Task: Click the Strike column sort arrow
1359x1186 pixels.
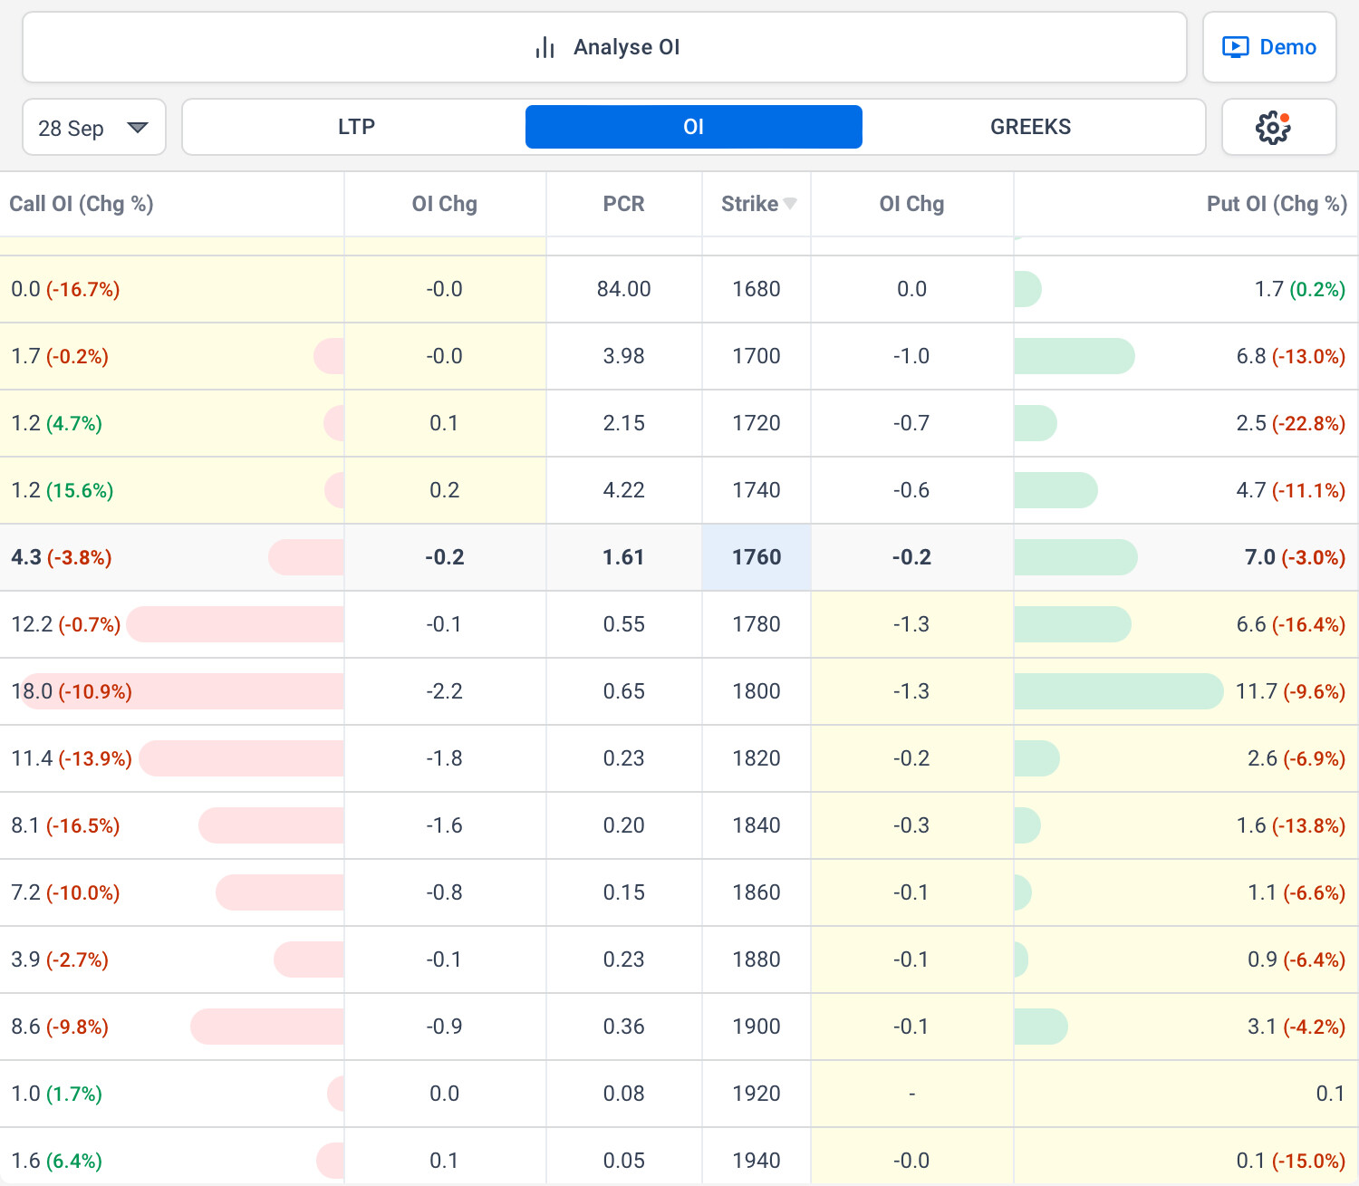Action: coord(790,204)
